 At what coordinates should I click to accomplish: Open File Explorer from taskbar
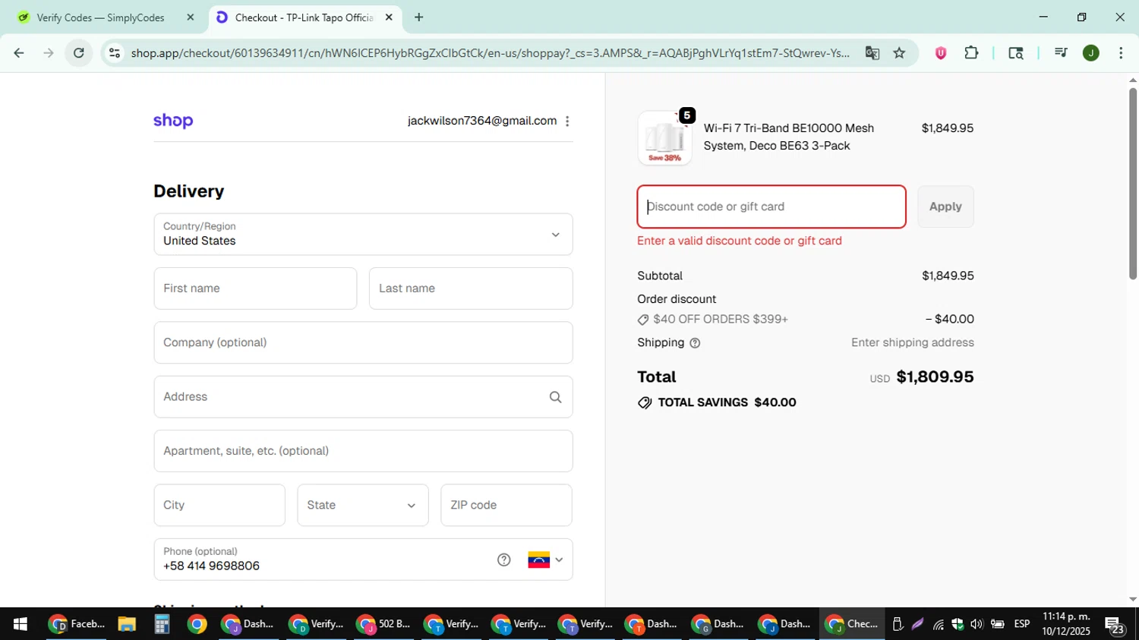[127, 624]
